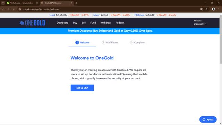This screenshot has width=222, height=125.
Task: Open site information icon in address bar
Action: 20,9
